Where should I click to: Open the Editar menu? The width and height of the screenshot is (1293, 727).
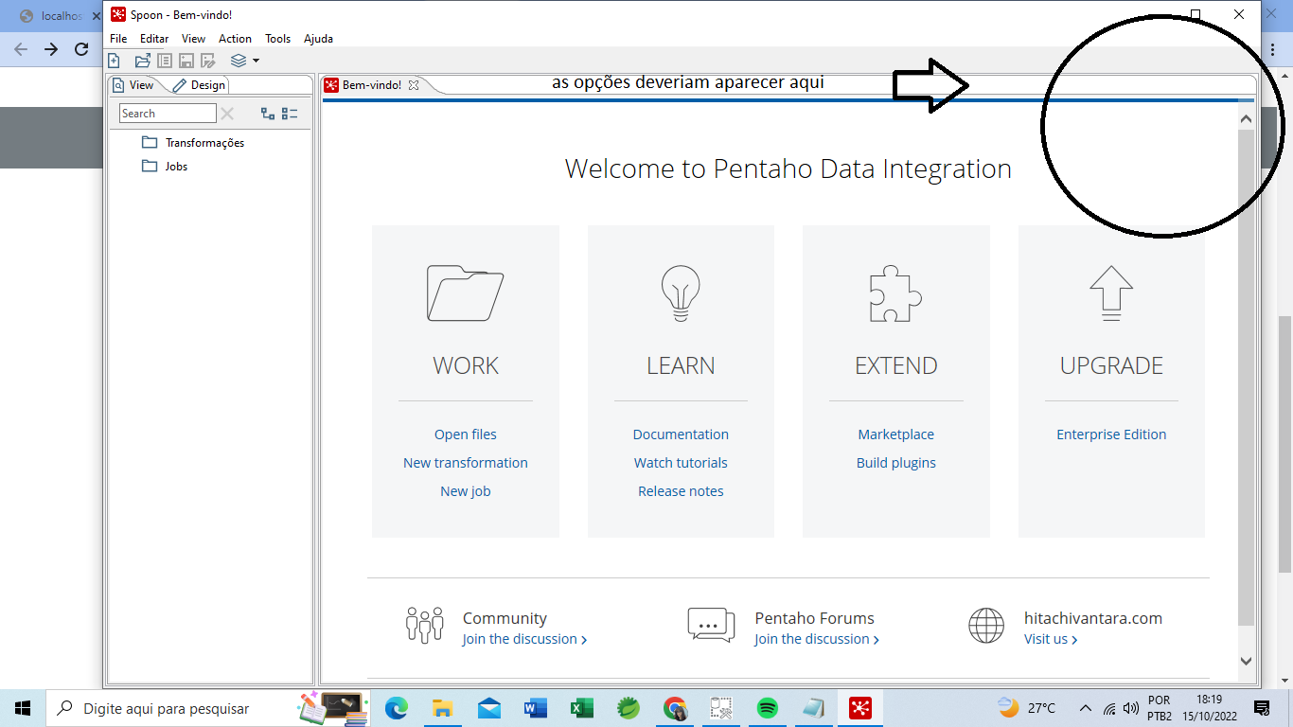click(x=154, y=39)
